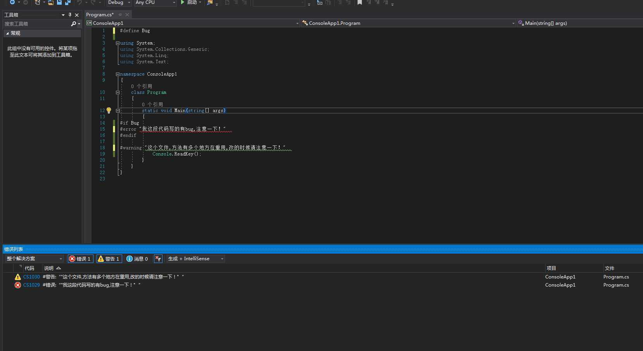Click the #define Bug line
Viewport: 643px width, 351px height.
(x=135, y=31)
